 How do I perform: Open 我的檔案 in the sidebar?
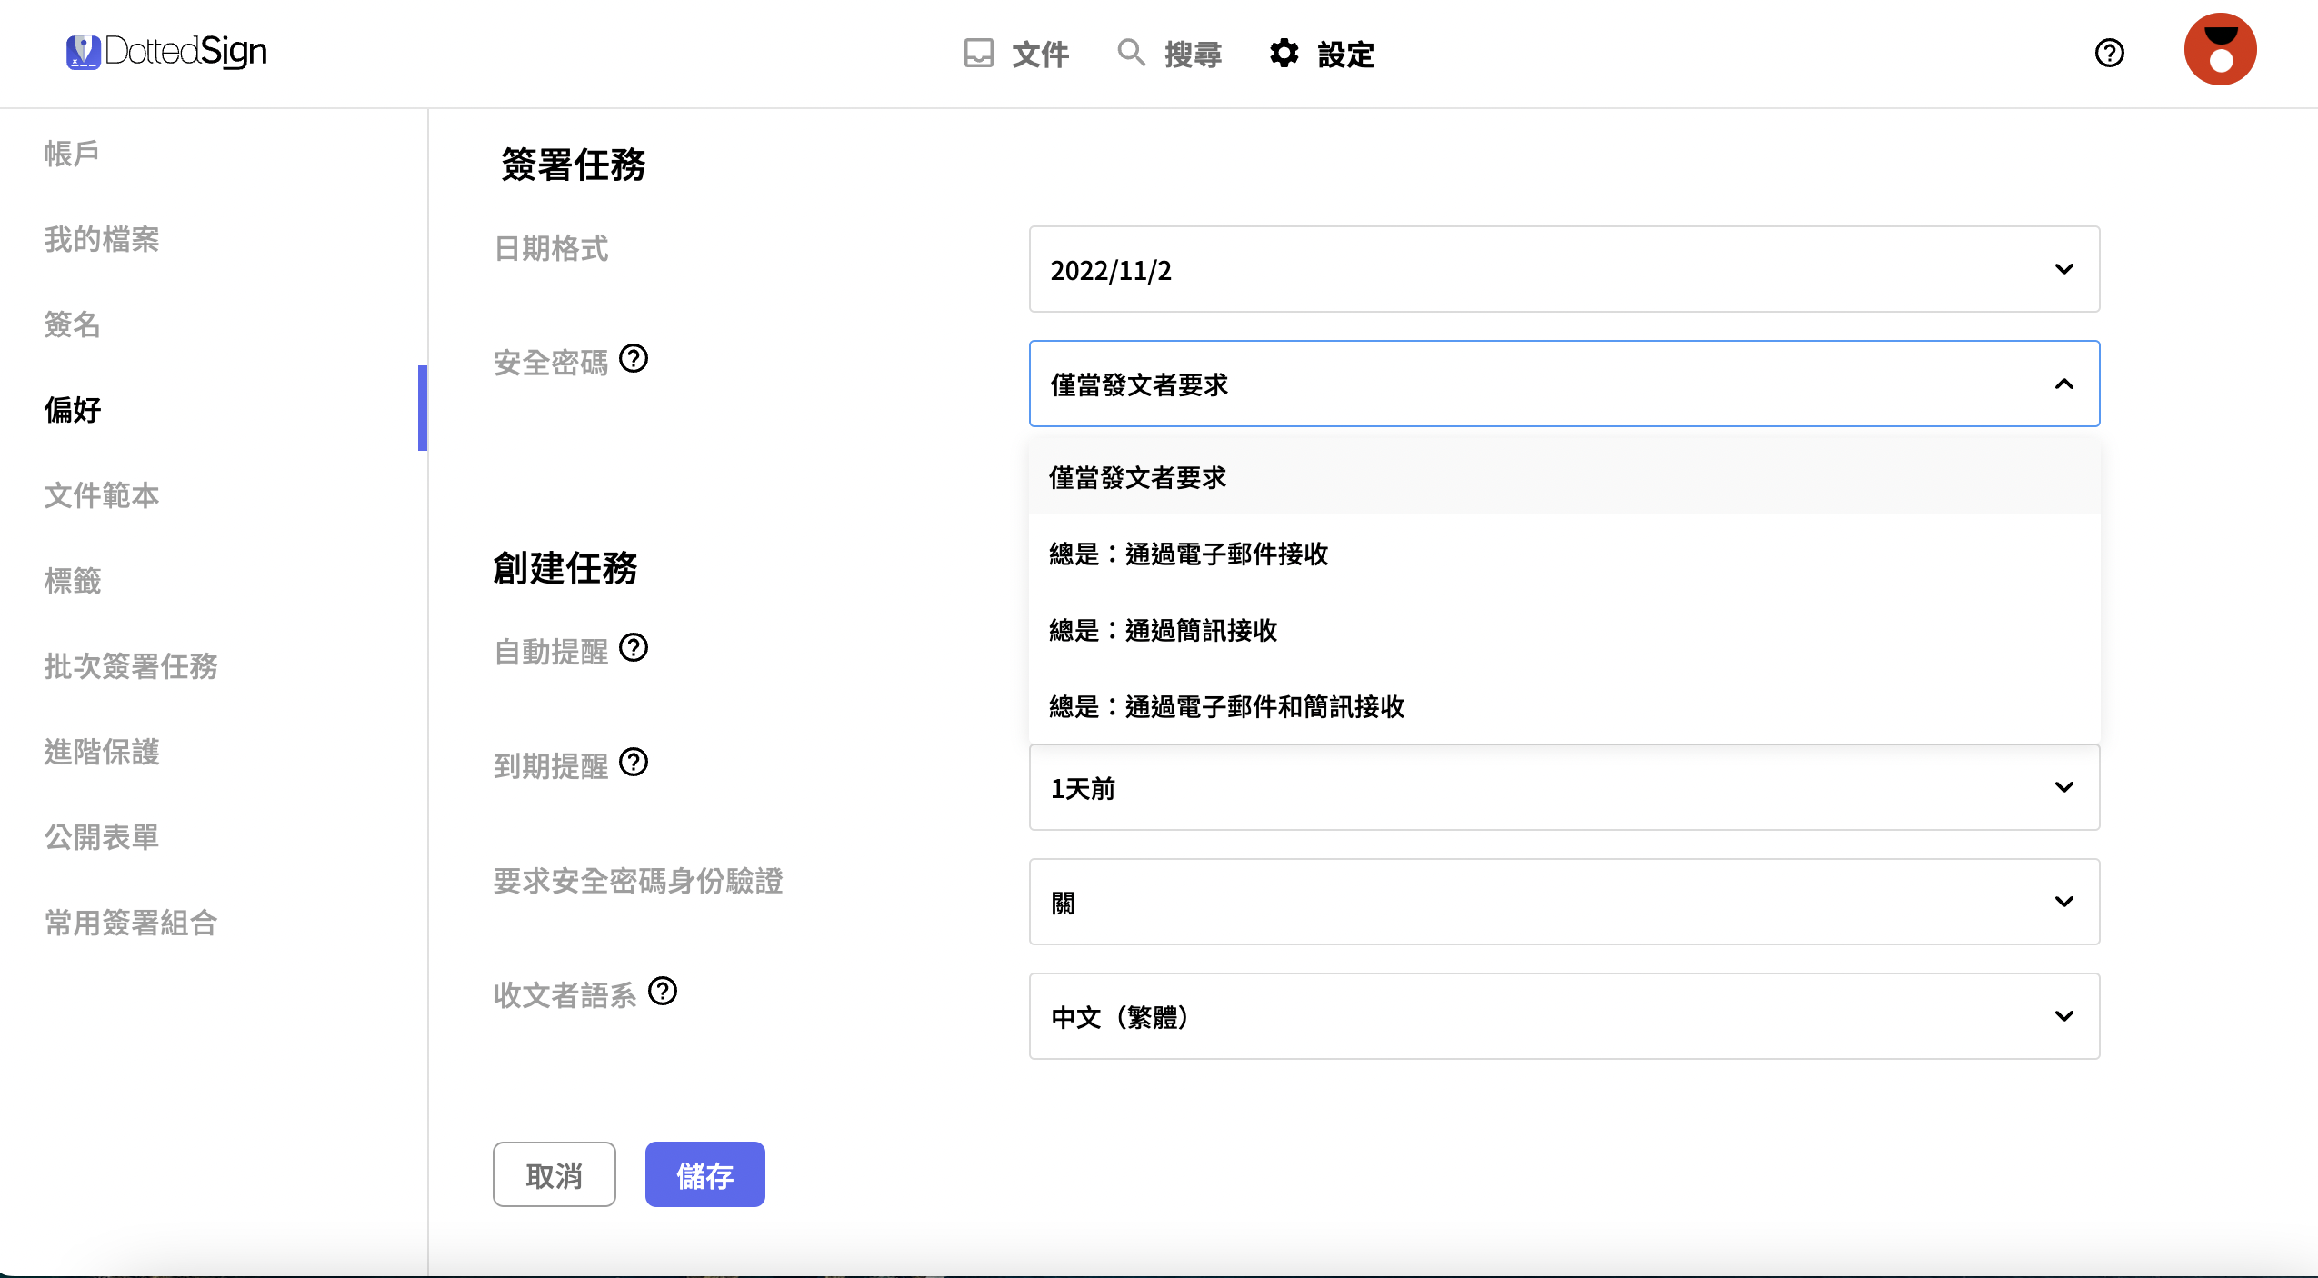[102, 239]
